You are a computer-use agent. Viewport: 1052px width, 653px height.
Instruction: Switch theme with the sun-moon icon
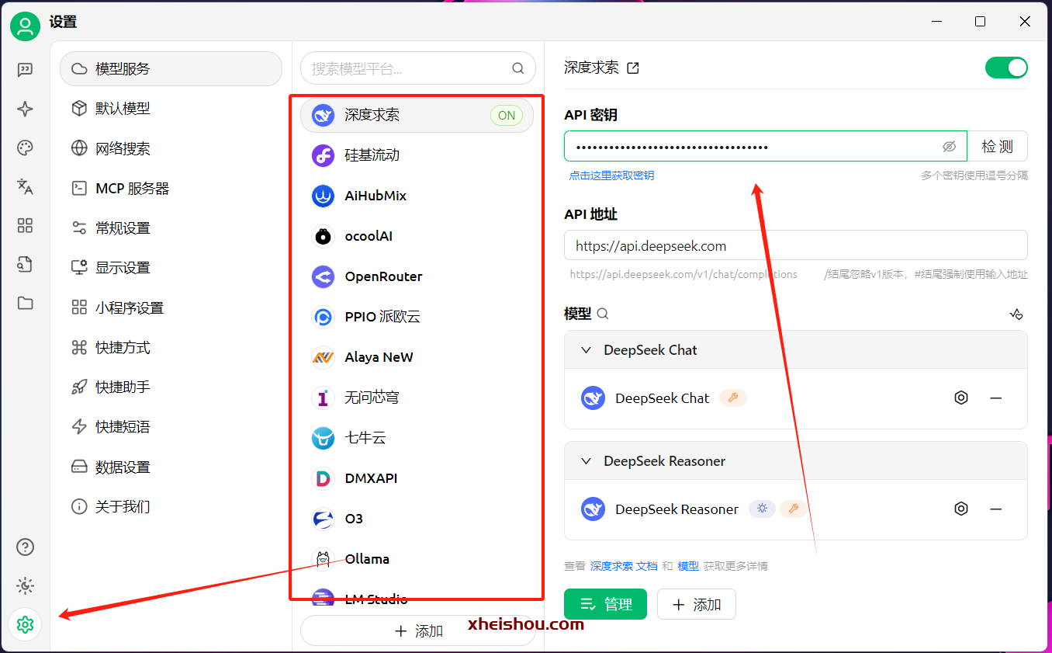coord(26,585)
